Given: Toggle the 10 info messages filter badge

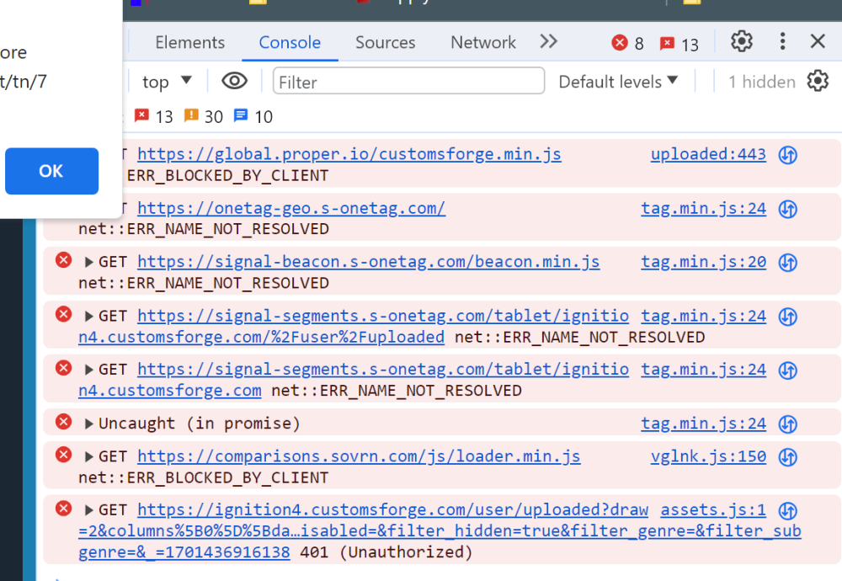Looking at the screenshot, I should pos(253,116).
